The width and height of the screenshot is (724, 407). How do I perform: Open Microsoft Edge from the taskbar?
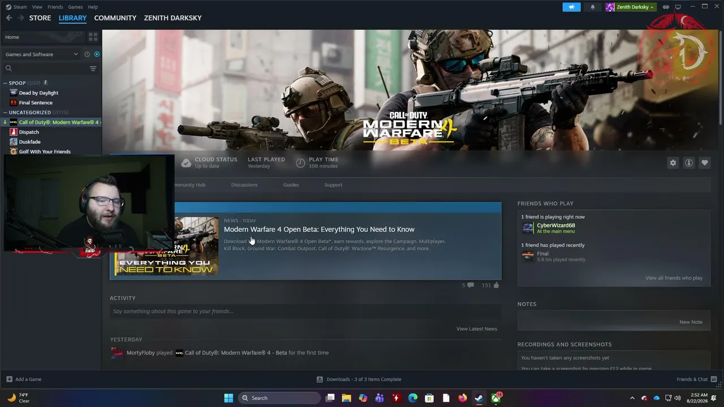pos(413,398)
